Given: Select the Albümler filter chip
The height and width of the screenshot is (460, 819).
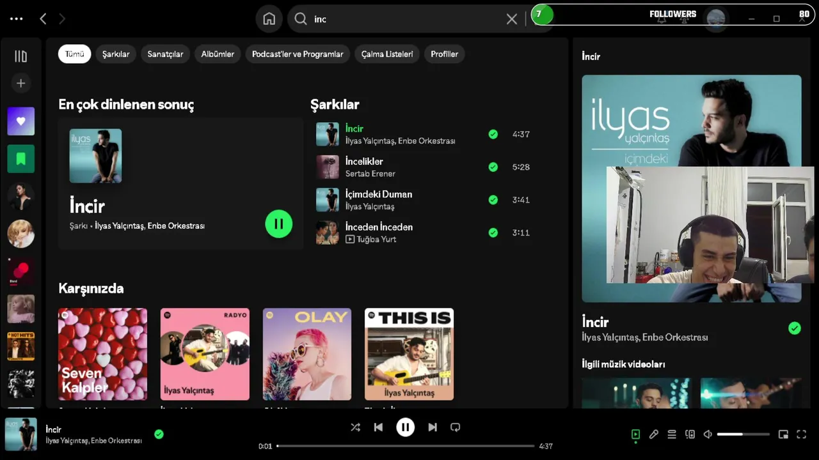Looking at the screenshot, I should tap(218, 54).
